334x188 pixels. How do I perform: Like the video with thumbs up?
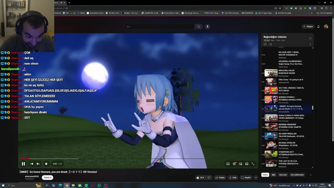[200, 178]
